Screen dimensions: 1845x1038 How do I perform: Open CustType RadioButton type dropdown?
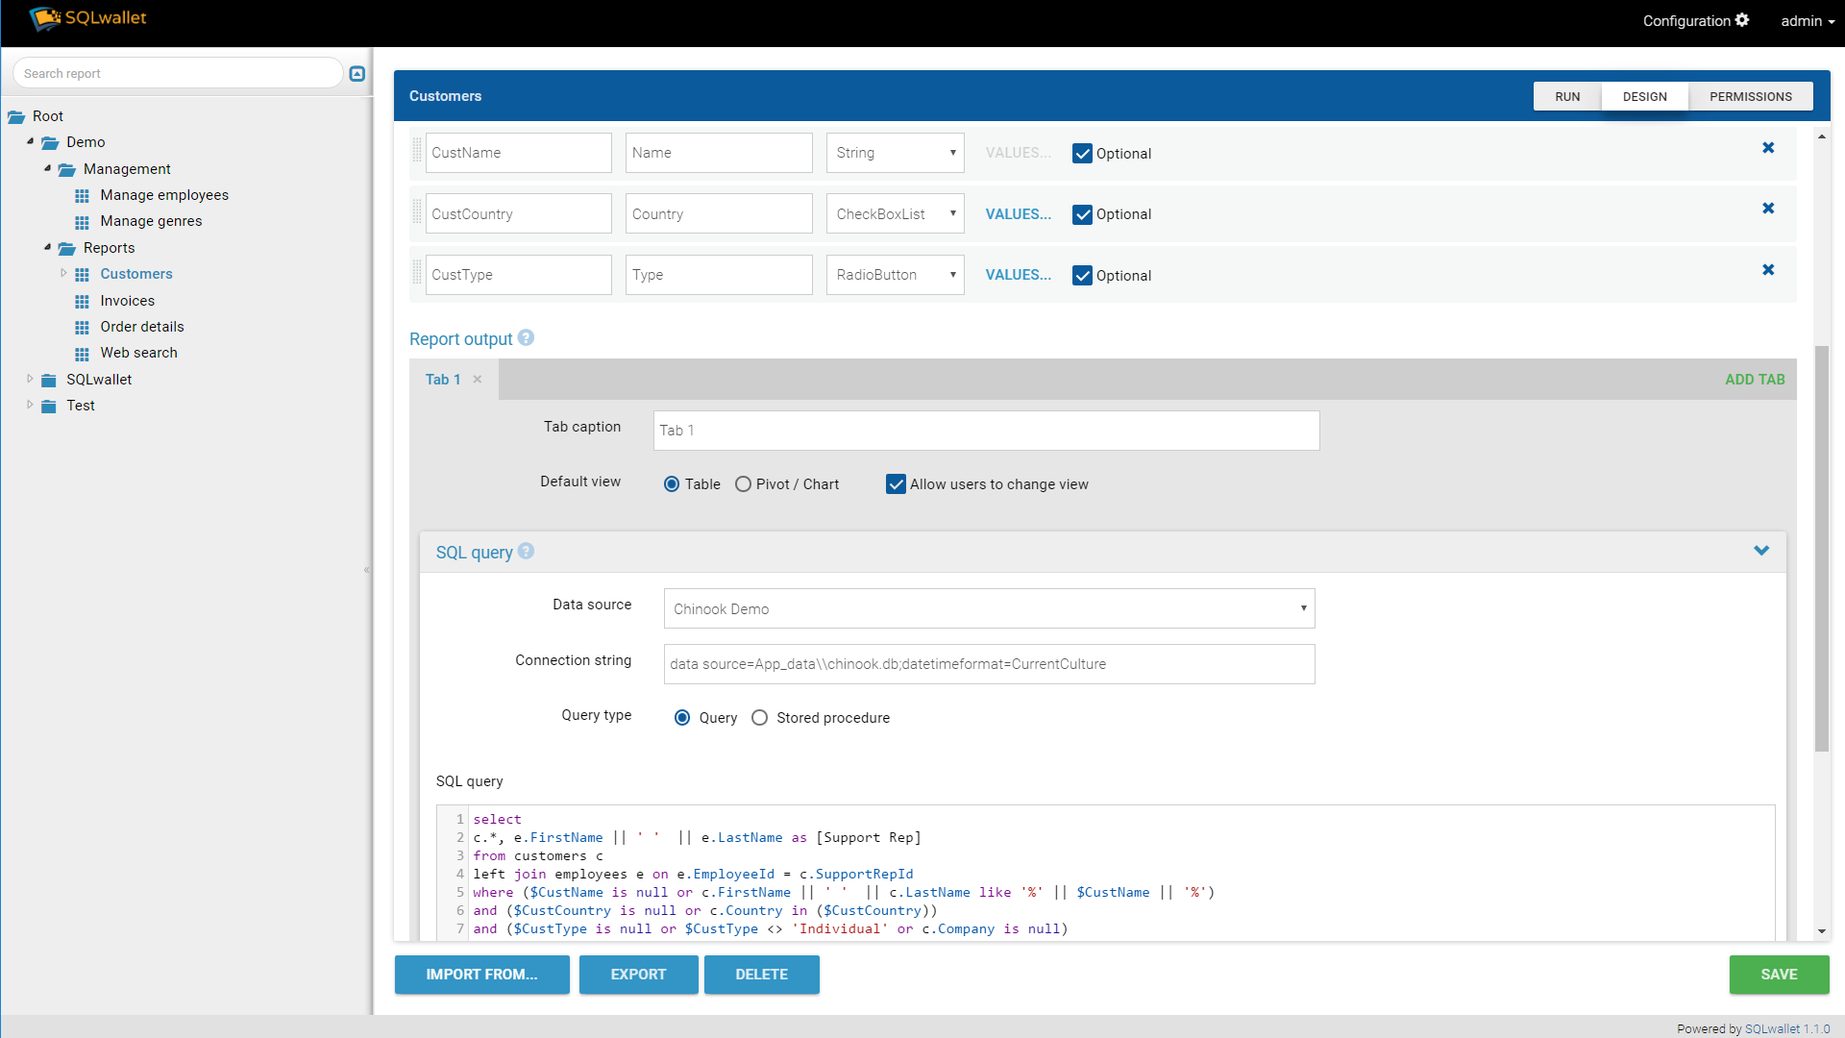coord(895,275)
